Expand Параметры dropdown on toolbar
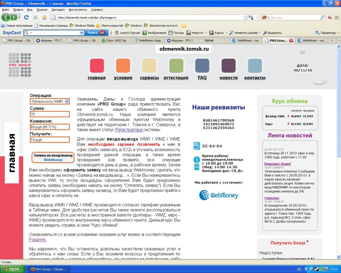The height and width of the screenshot is (273, 341). tap(339, 33)
